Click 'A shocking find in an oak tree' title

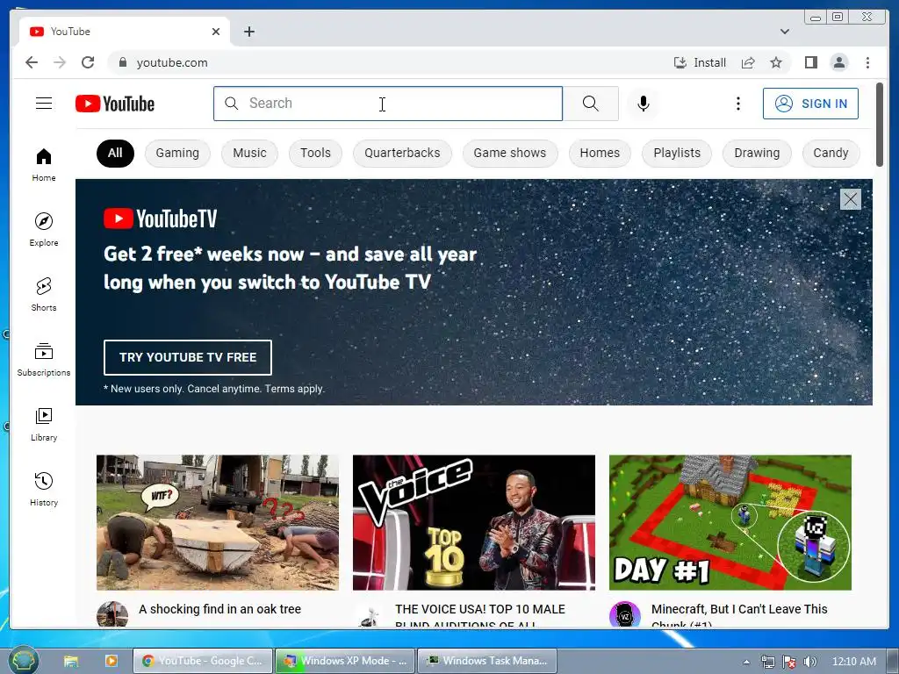click(x=219, y=609)
